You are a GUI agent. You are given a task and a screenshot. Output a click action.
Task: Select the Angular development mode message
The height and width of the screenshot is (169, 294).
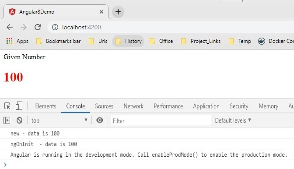pos(149,155)
